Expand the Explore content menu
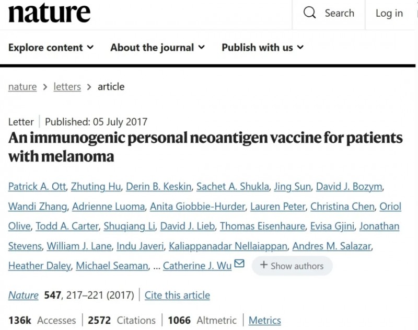 click(51, 48)
